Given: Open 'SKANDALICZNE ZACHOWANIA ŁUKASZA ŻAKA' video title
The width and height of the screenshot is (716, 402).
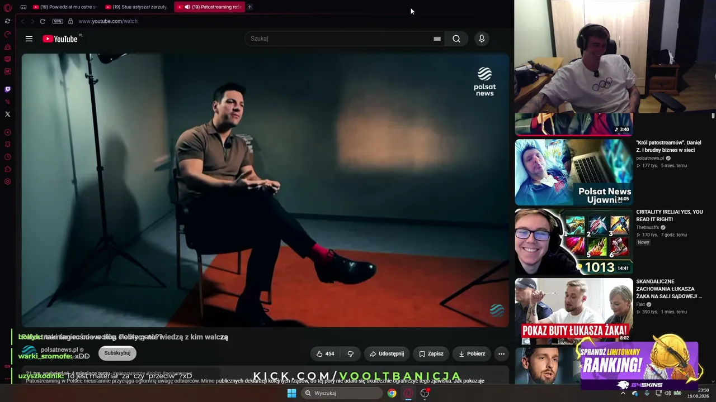Looking at the screenshot, I should pyautogui.click(x=669, y=289).
